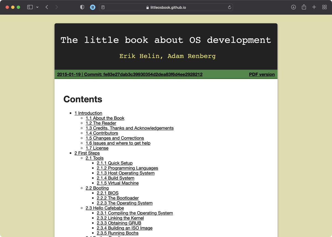Go forward to the next page
The image size is (332, 237).
coord(57,7)
